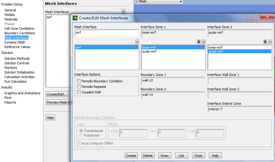Open Graphics and Animations page
275x162 pixels.
tap(22, 93)
